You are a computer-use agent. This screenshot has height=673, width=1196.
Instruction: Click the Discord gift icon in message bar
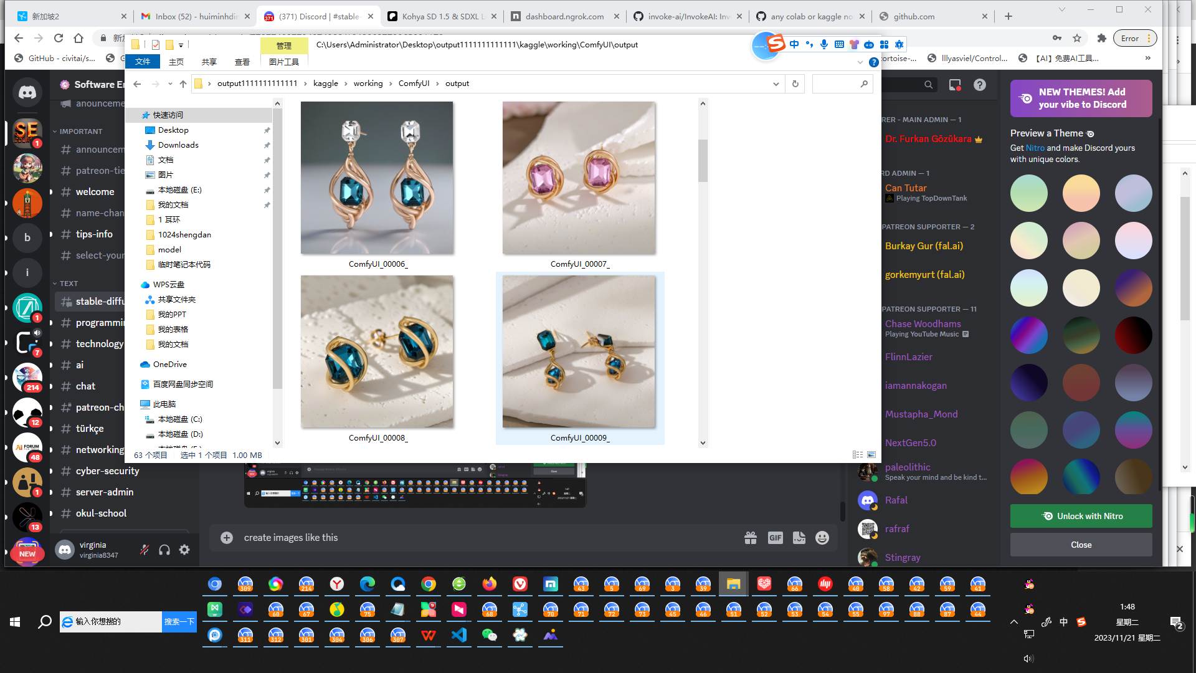[x=751, y=538]
